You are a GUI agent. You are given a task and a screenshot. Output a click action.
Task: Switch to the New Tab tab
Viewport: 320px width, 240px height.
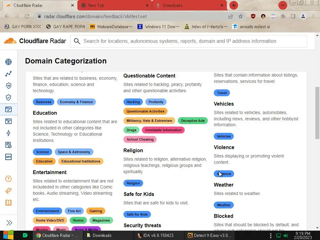[x=114, y=6]
